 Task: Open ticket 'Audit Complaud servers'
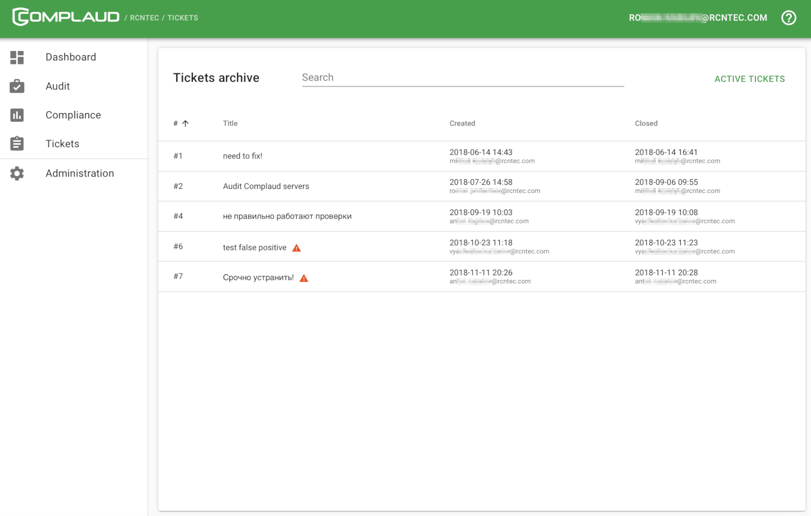point(266,186)
